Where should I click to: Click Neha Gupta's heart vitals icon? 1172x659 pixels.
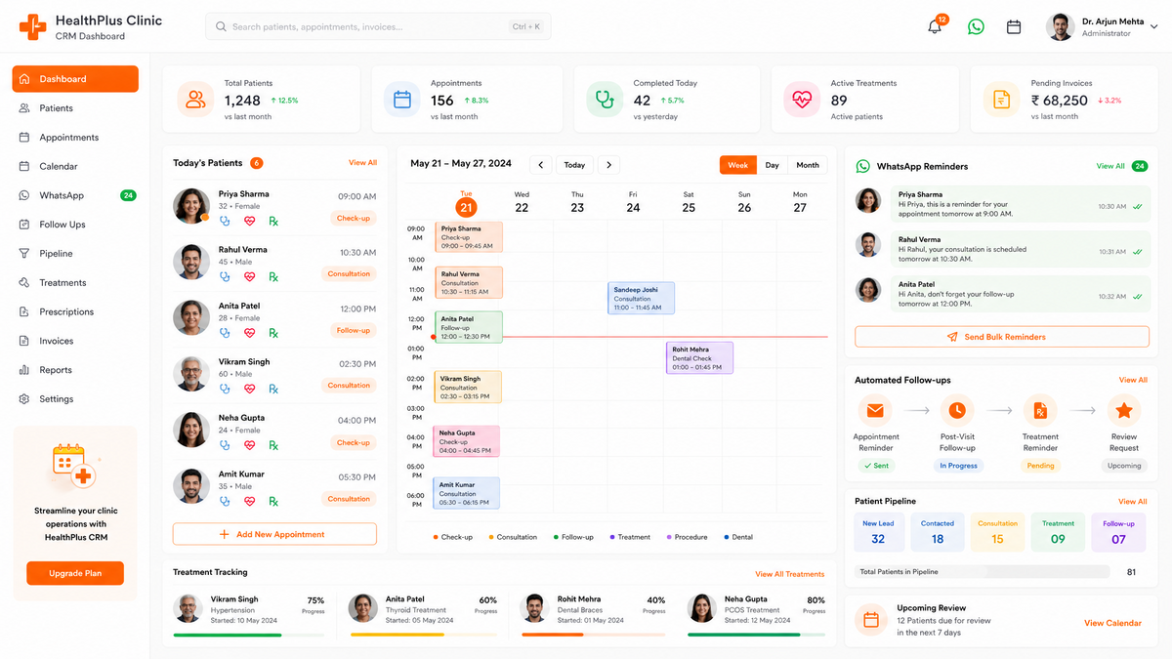tap(249, 445)
